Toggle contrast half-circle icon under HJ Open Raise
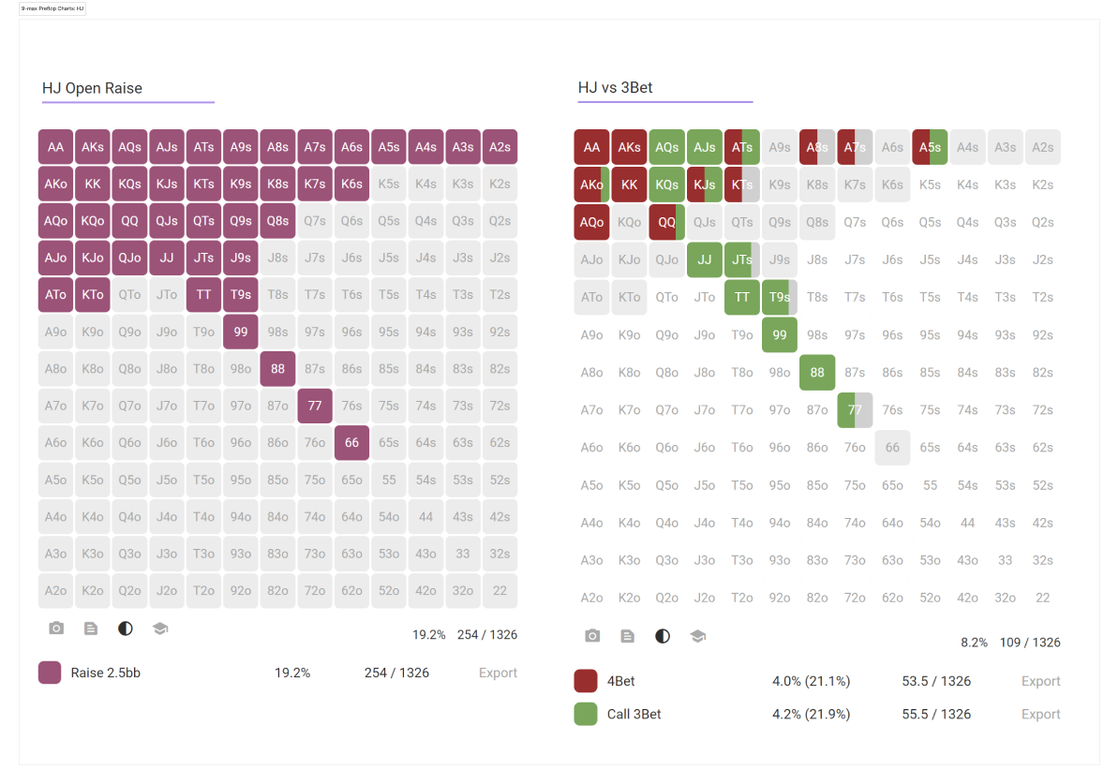1119x784 pixels. [x=126, y=628]
